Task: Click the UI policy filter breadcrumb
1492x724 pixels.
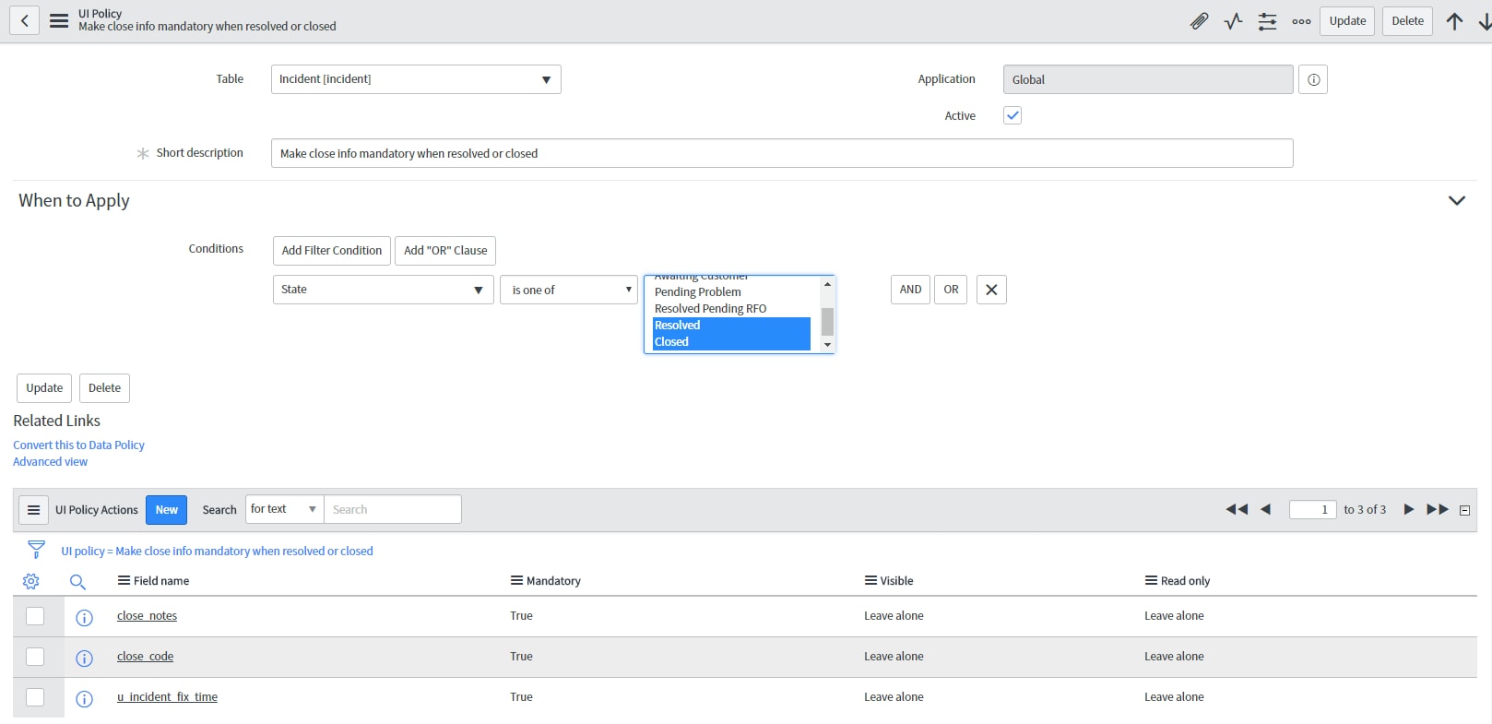Action: [x=217, y=551]
